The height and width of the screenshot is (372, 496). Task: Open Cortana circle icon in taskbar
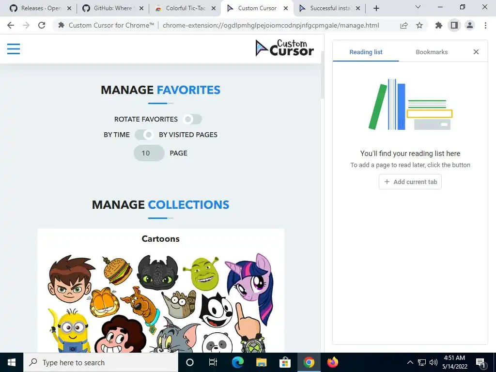(189, 362)
